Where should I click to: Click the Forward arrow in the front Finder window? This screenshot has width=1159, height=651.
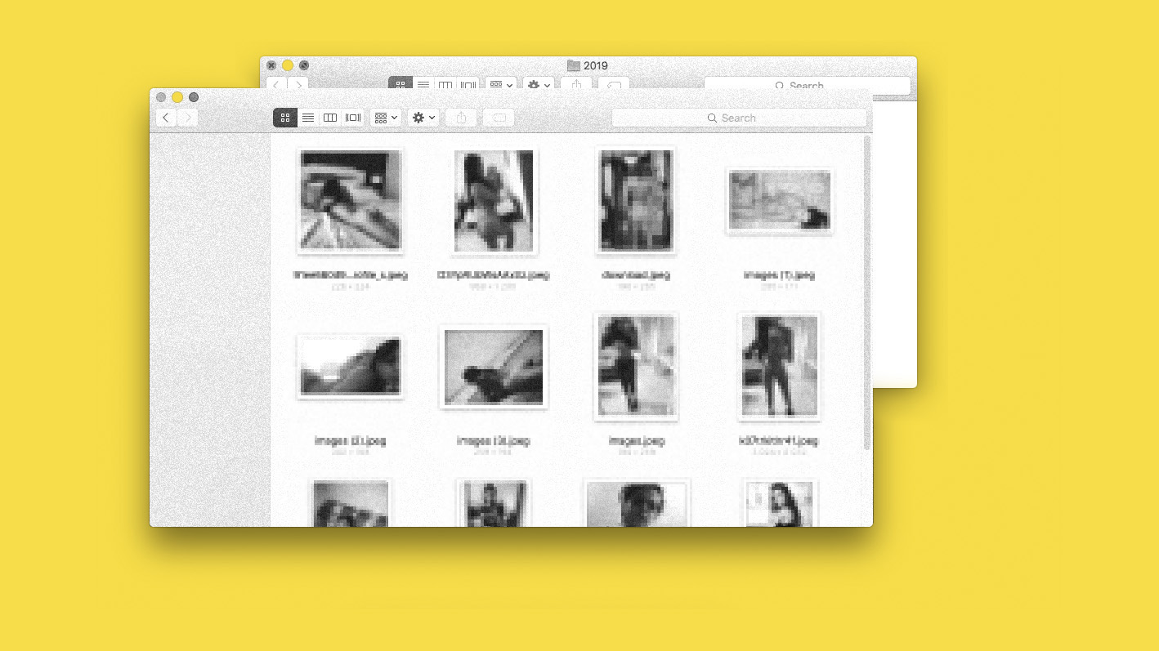click(x=188, y=118)
